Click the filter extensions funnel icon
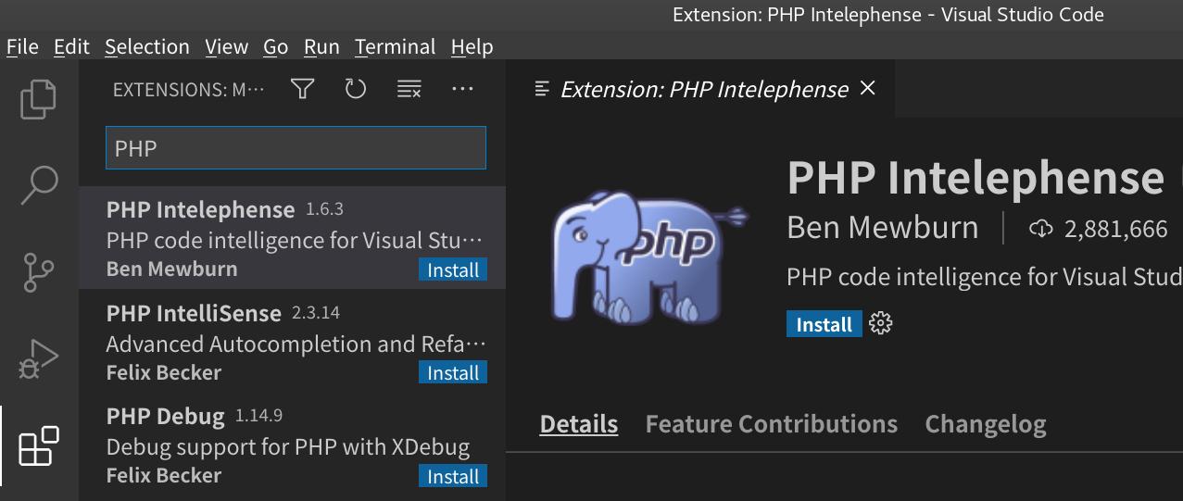 coord(302,89)
